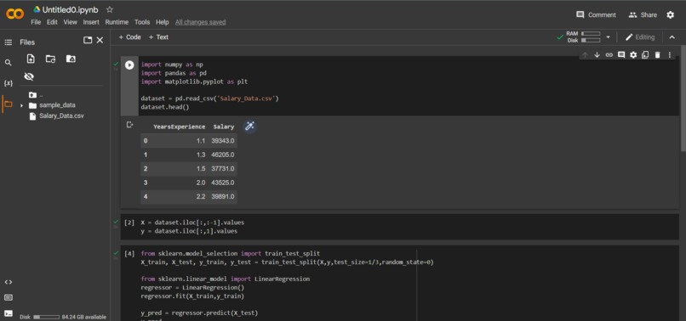Image resolution: width=686 pixels, height=321 pixels.
Task: Click All changes saved link
Action: click(200, 22)
